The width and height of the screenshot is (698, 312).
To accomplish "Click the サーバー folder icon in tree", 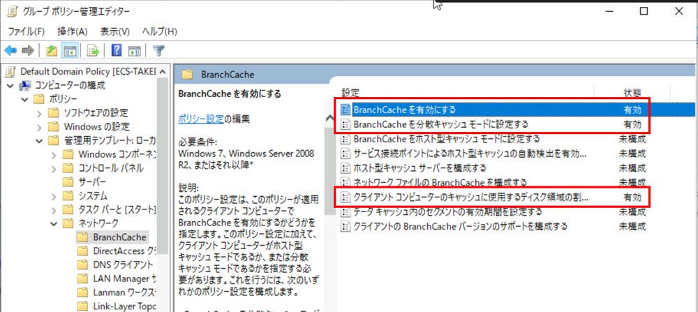I will tap(68, 181).
